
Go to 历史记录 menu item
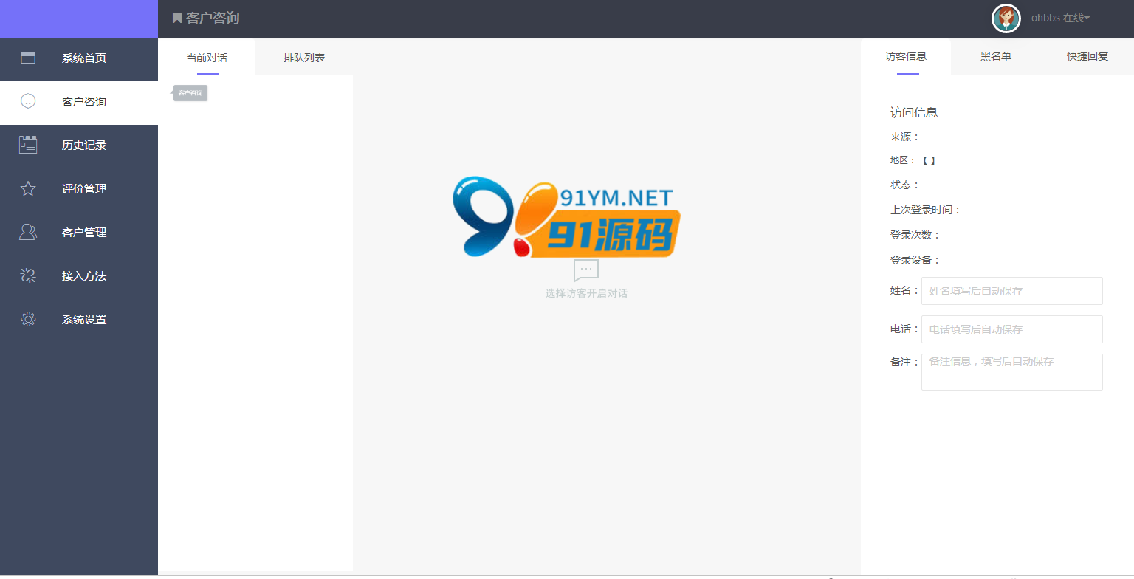[79, 145]
